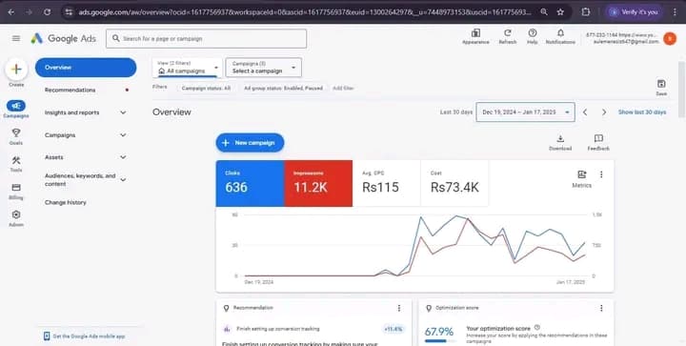Click the Add filter link
The image size is (686, 346).
[343, 88]
